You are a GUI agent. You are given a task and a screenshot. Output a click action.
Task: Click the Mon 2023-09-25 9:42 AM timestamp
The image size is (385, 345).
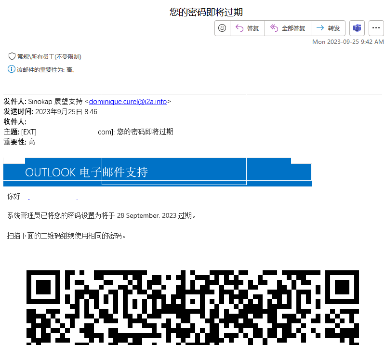pyautogui.click(x=348, y=42)
